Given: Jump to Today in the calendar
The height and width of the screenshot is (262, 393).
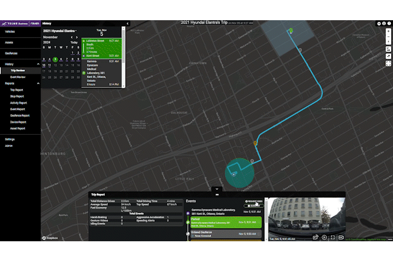Looking at the screenshot, I should 74,43.
